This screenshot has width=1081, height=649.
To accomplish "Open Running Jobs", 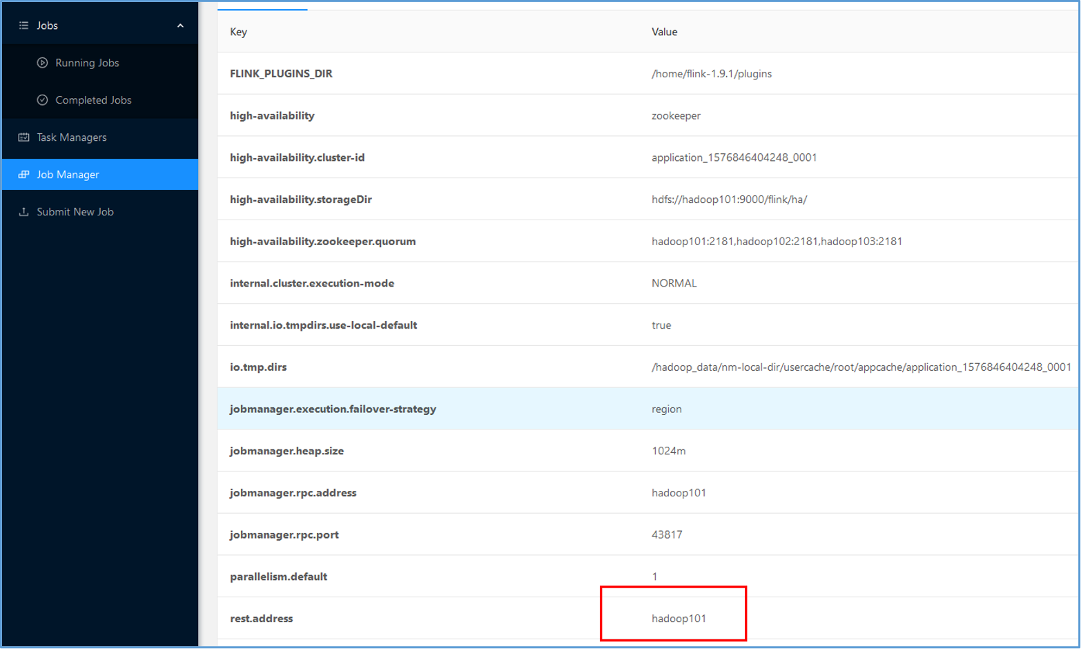I will click(x=87, y=63).
